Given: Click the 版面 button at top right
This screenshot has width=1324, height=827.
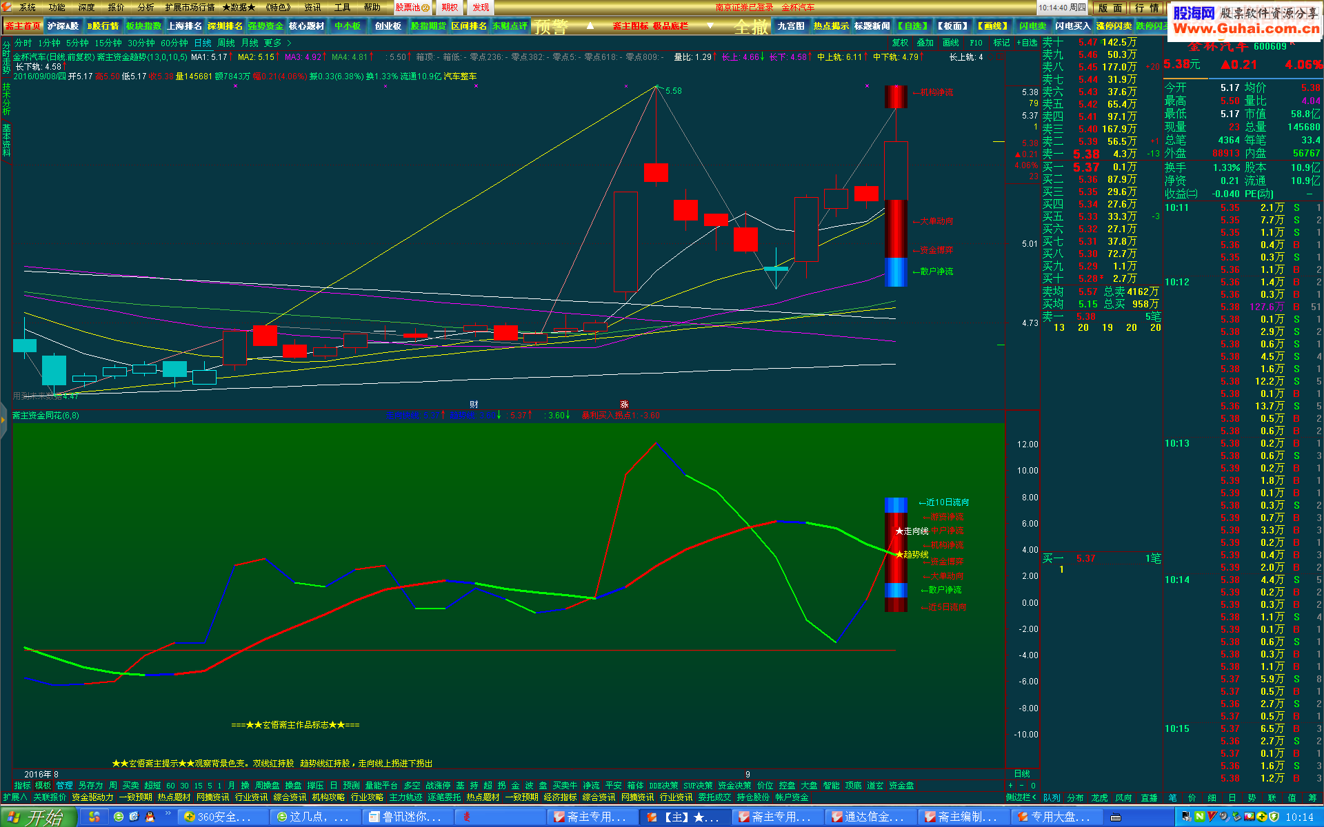Looking at the screenshot, I should click(1111, 8).
